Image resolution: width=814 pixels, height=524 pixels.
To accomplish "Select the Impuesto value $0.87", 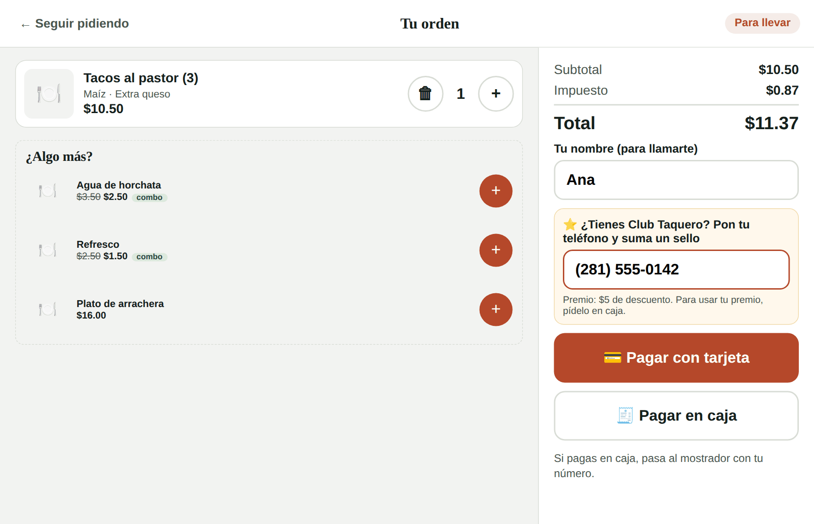I will pyautogui.click(x=782, y=90).
